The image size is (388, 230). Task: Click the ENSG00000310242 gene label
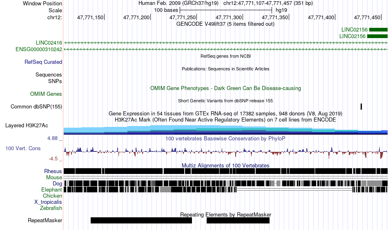39,50
